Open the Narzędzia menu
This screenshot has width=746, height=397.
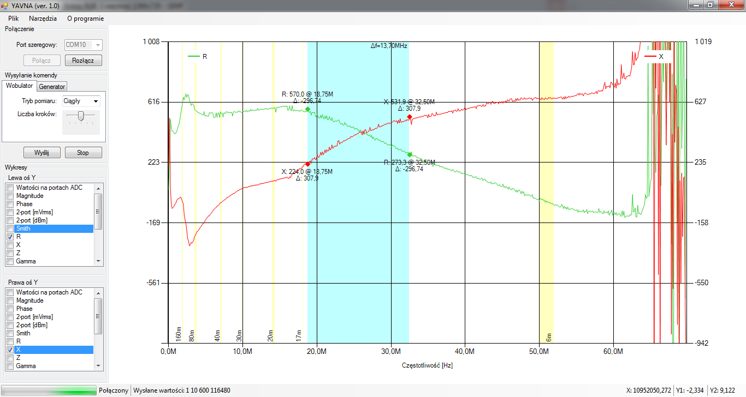[43, 18]
